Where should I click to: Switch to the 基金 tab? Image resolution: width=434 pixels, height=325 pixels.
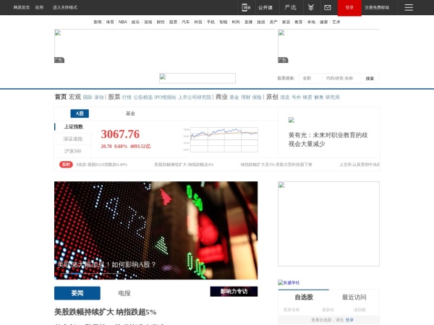coord(130,113)
